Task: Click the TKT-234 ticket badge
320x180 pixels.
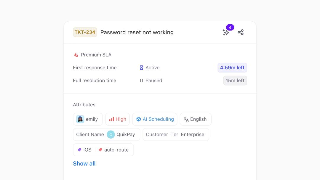Action: (x=85, y=32)
